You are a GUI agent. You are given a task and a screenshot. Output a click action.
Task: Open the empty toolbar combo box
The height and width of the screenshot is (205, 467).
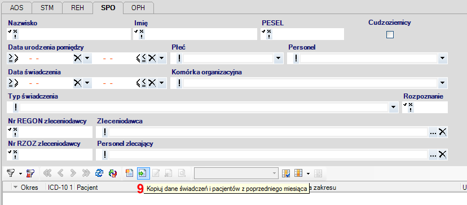coord(236,173)
